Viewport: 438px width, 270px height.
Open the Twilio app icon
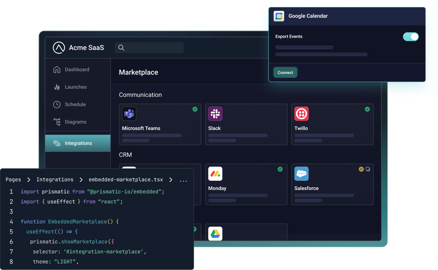pyautogui.click(x=301, y=114)
